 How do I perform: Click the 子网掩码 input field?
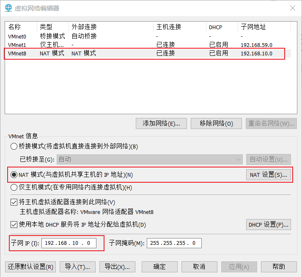point(174,243)
